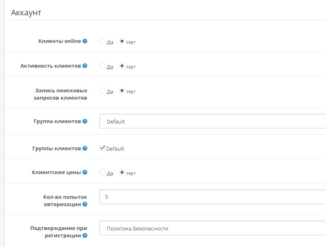Click help icon beside Клиенты online
This screenshot has height=247, width=326.
pos(85,41)
